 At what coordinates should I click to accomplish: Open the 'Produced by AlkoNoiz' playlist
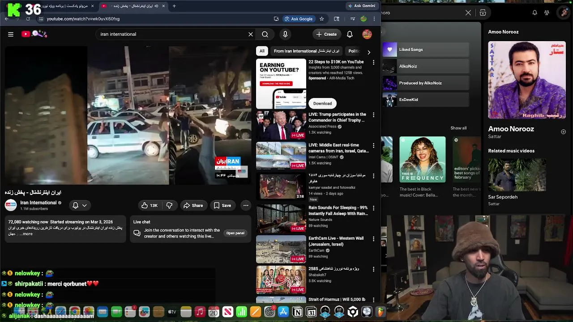click(426, 83)
